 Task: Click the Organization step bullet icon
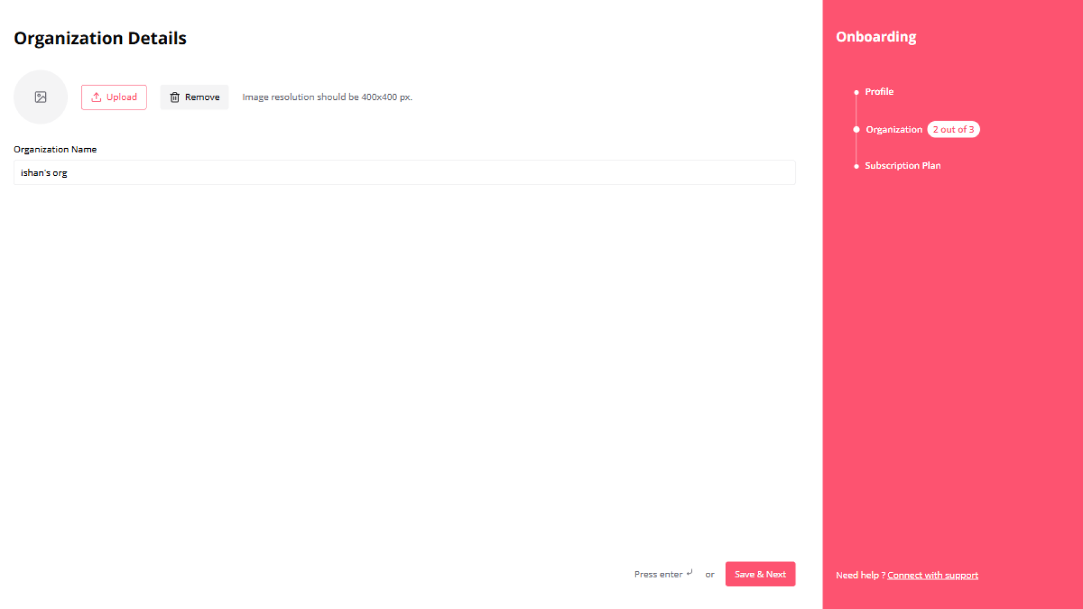(855, 129)
